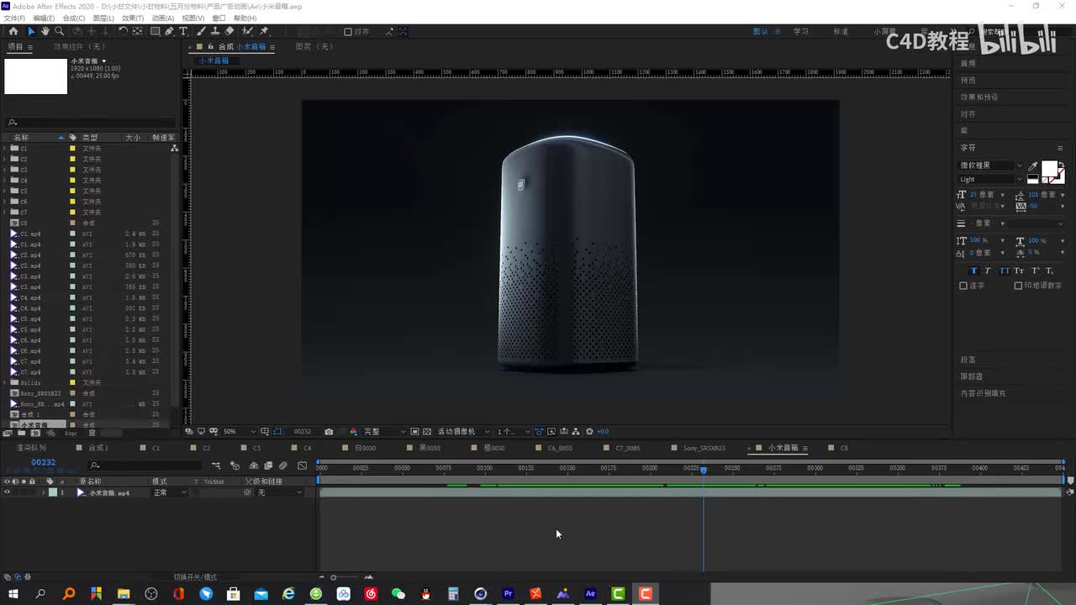Screen dimensions: 1076x605
Task: Select the Hand tool in the toolbar
Action: (x=45, y=31)
